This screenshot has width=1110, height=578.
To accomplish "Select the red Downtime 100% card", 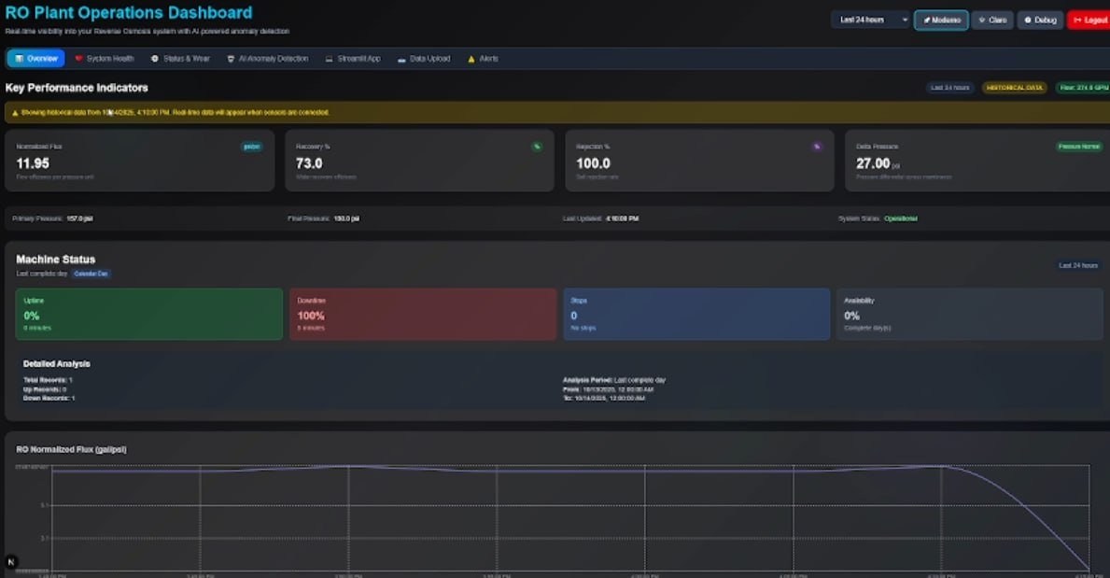I will coord(423,314).
